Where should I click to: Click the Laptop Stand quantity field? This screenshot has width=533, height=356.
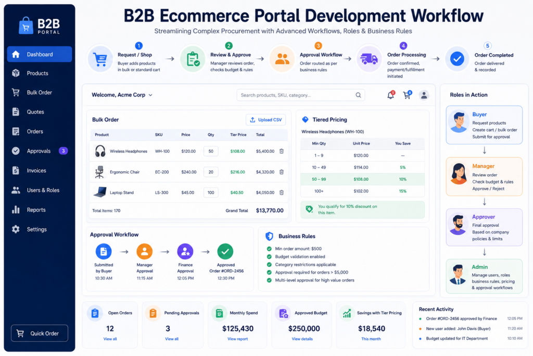point(211,193)
